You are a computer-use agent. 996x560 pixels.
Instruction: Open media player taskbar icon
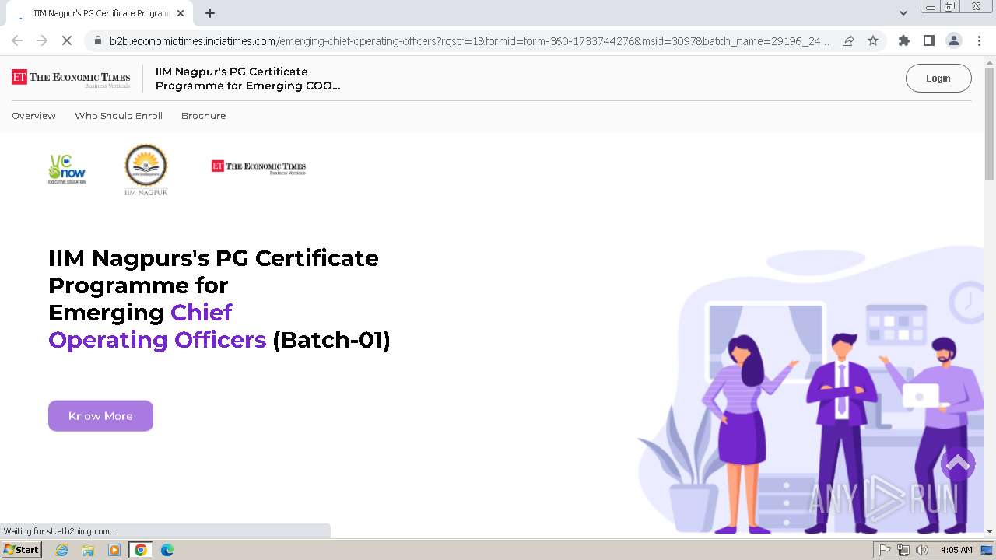pyautogui.click(x=114, y=550)
